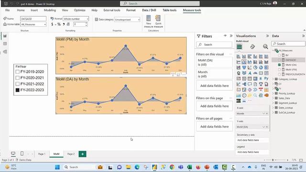This screenshot has width=306, height=172.
Task: Click the New measure button
Action: point(149,21)
